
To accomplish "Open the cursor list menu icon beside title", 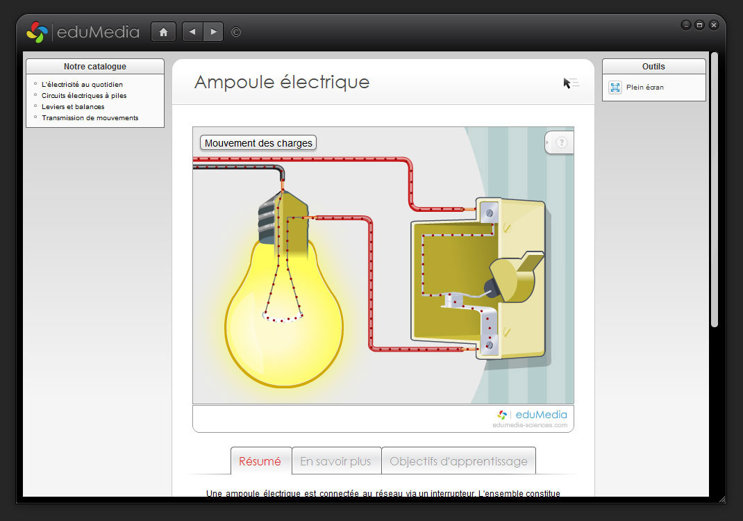I will pyautogui.click(x=571, y=83).
